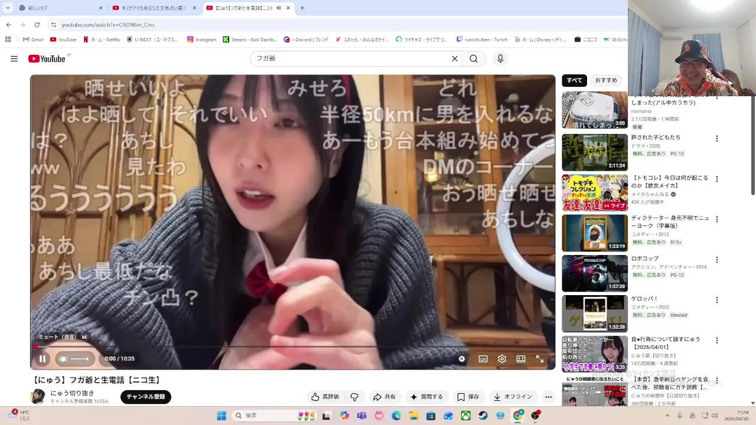Subscribe with チャンネル登録 button
This screenshot has width=756, height=425.
pos(146,397)
